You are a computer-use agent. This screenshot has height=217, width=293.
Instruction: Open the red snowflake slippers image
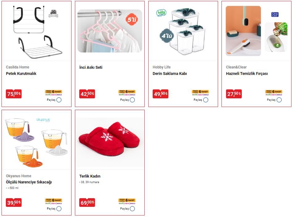pyautogui.click(x=110, y=139)
